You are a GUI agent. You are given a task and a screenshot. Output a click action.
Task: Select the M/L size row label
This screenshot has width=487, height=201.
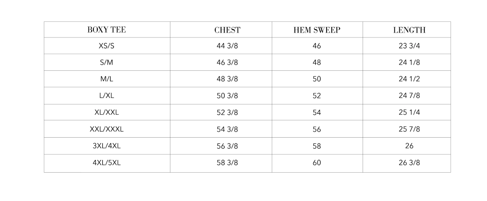[x=107, y=79]
